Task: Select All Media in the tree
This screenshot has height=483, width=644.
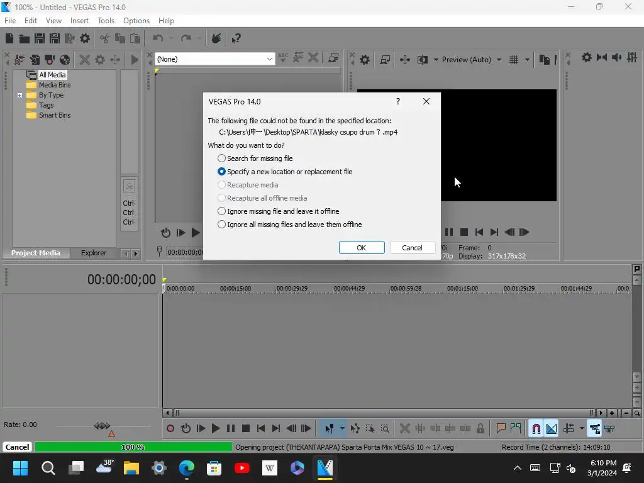Action: (x=52, y=75)
